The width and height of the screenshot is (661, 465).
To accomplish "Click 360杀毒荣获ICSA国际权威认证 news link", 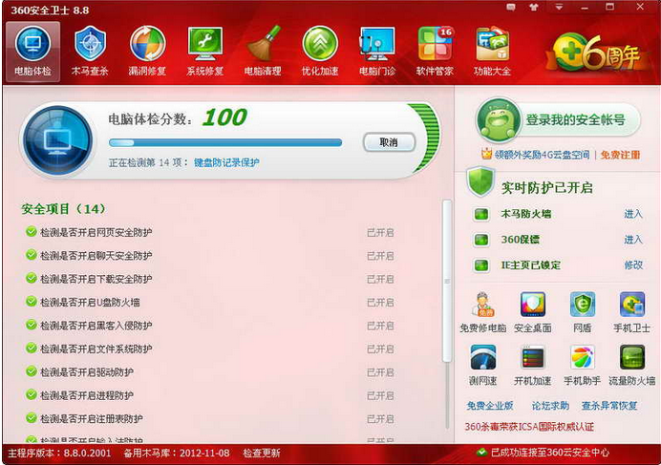I will point(529,427).
